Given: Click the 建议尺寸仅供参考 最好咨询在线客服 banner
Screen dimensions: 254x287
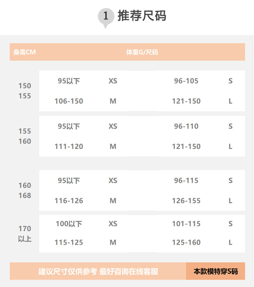Looking at the screenshot, I should coord(98,271).
